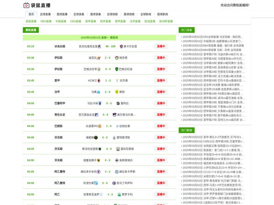274x205 pixels.
Task: Open the 篮球视频 tab
Action: 129,14
